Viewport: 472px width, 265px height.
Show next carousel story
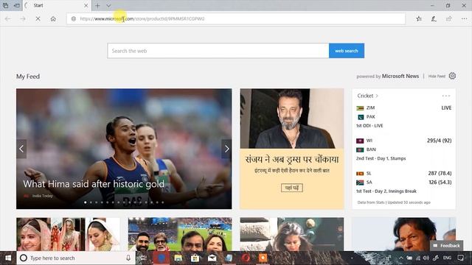click(226, 149)
